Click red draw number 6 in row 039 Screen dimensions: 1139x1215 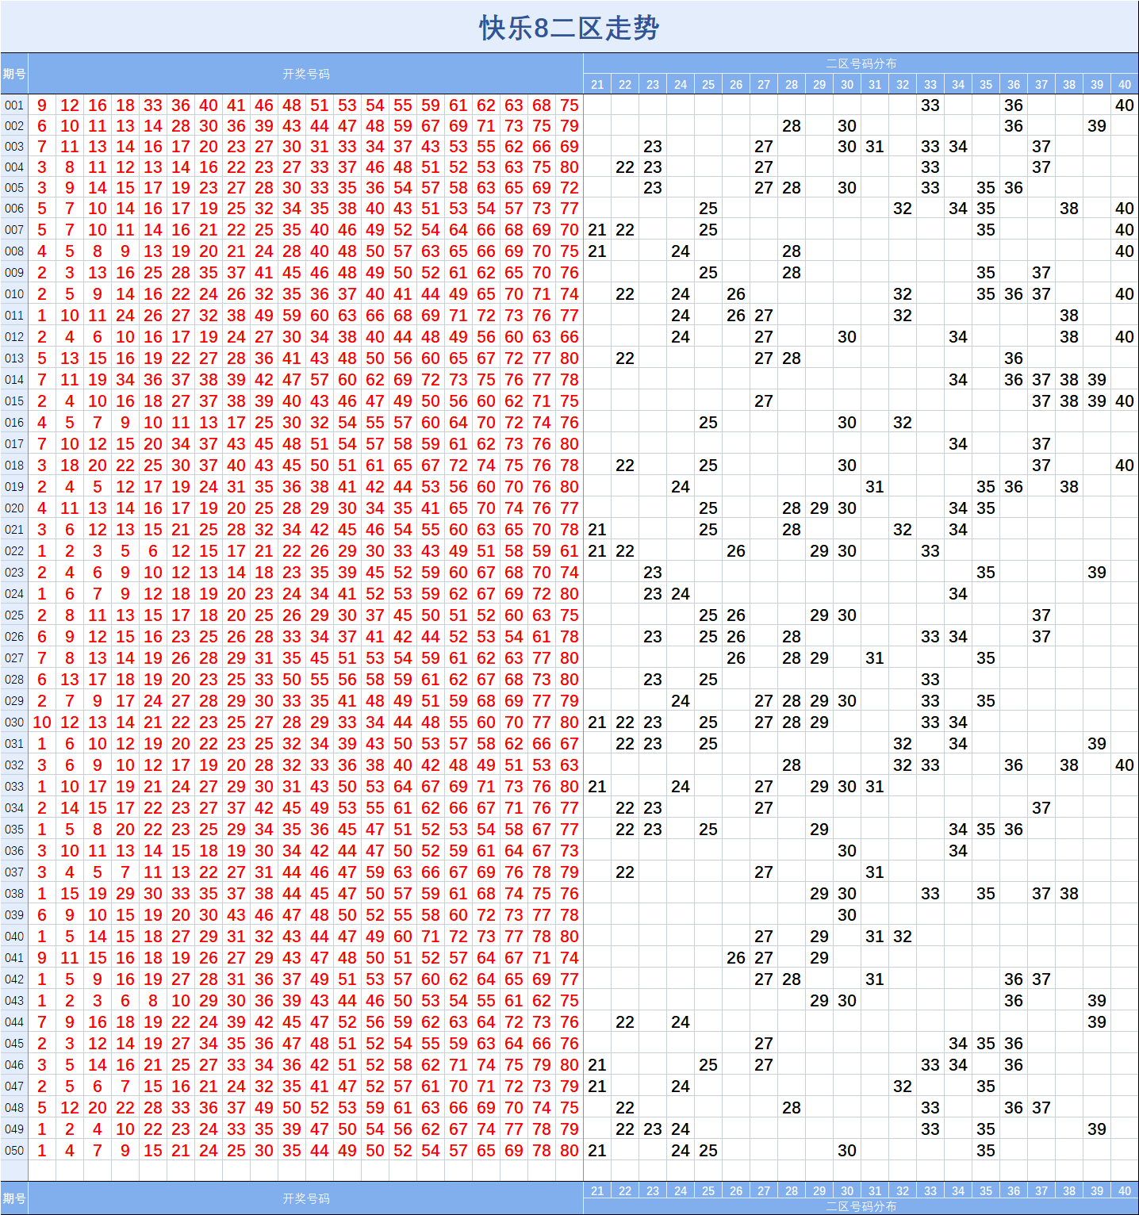[x=42, y=915]
